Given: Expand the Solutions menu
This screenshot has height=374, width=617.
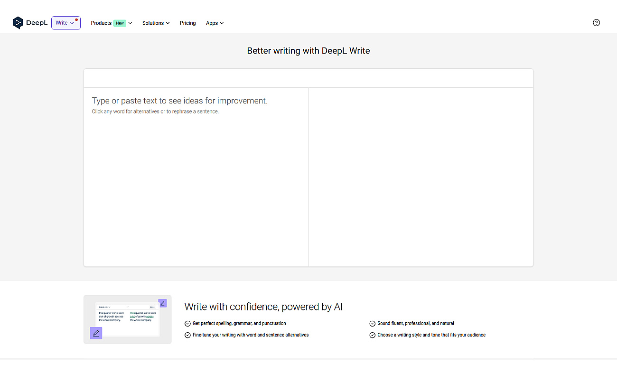Looking at the screenshot, I should point(156,23).
